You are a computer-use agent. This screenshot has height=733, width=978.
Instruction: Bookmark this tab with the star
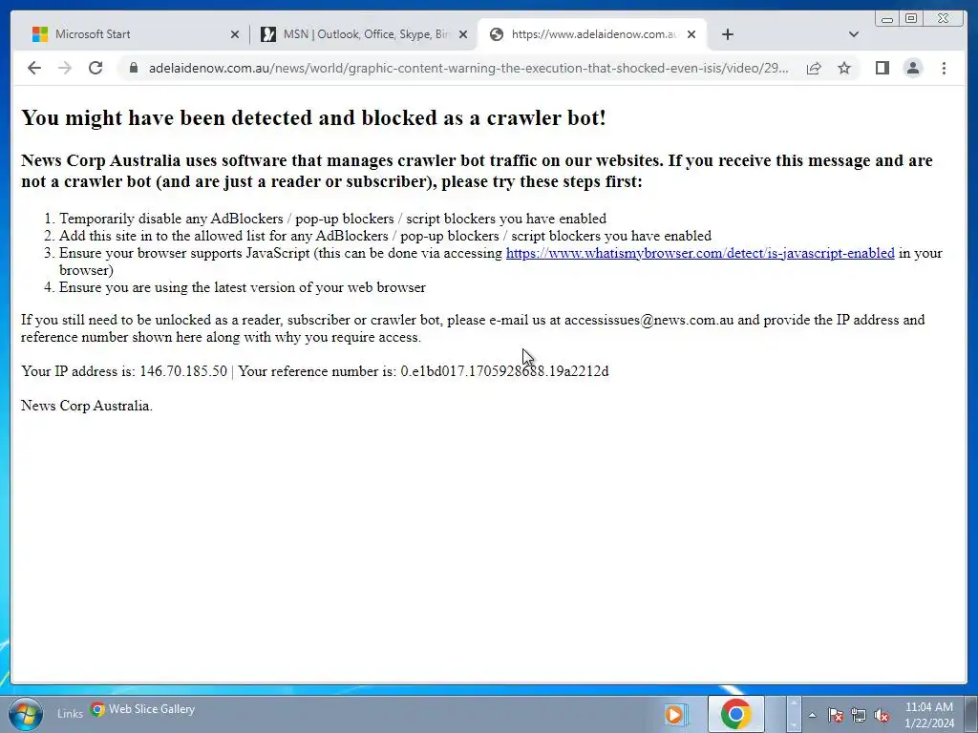844,68
